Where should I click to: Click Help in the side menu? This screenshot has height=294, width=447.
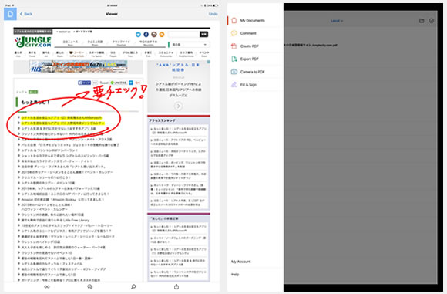pyautogui.click(x=235, y=274)
